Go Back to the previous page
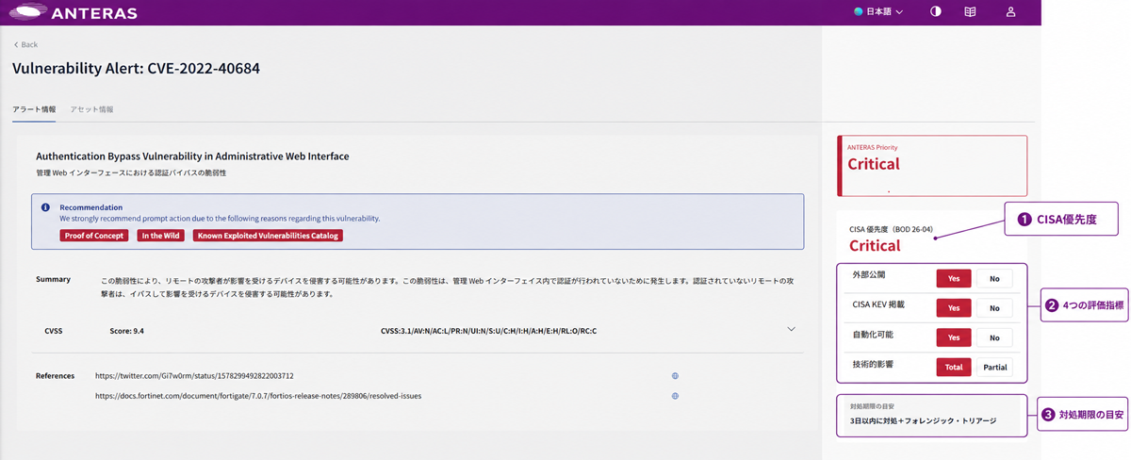 click(x=25, y=44)
